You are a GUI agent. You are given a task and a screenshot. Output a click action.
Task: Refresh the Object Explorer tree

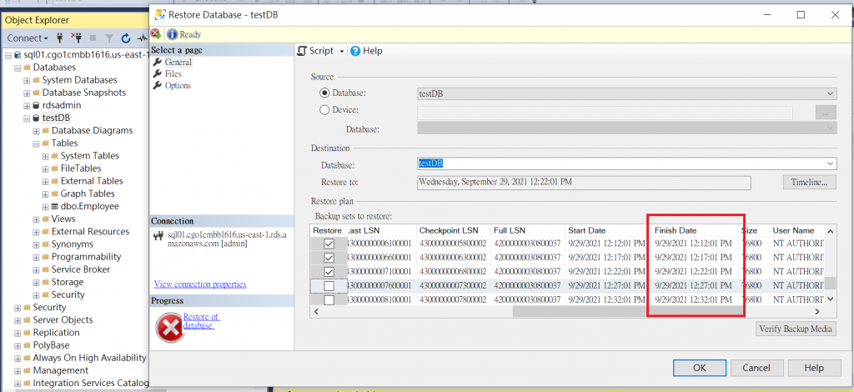pyautogui.click(x=126, y=38)
